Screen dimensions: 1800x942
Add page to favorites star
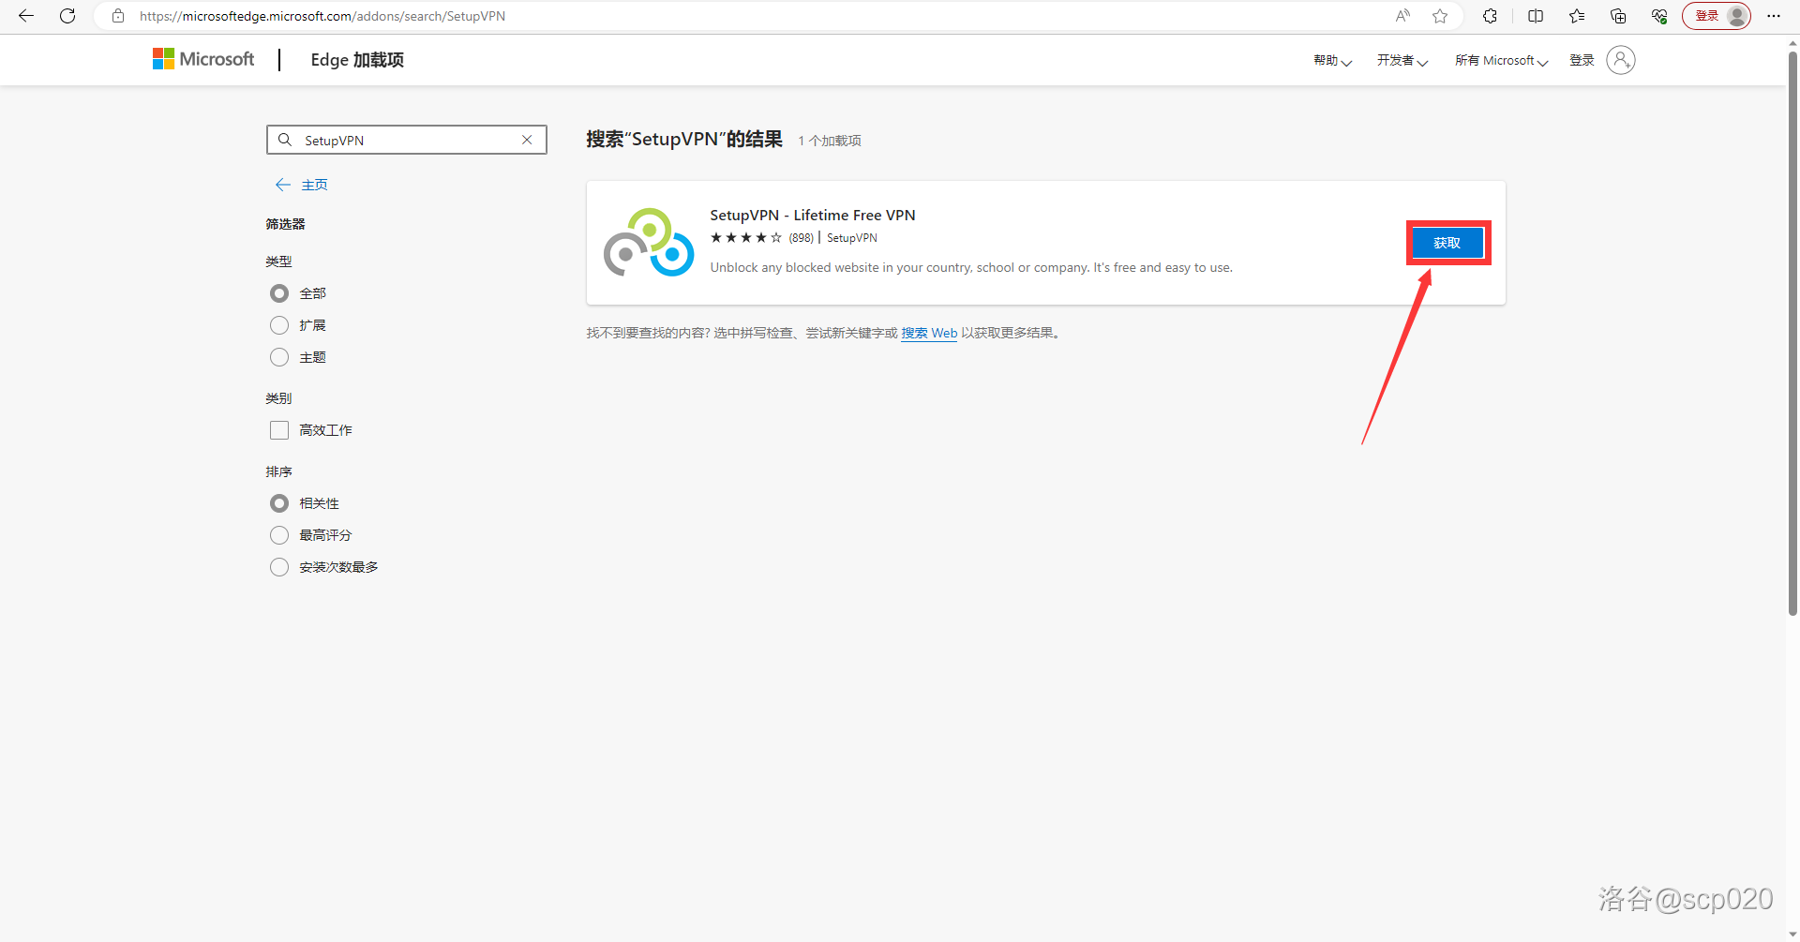1440,16
